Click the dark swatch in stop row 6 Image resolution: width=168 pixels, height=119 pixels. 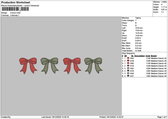[128, 71]
